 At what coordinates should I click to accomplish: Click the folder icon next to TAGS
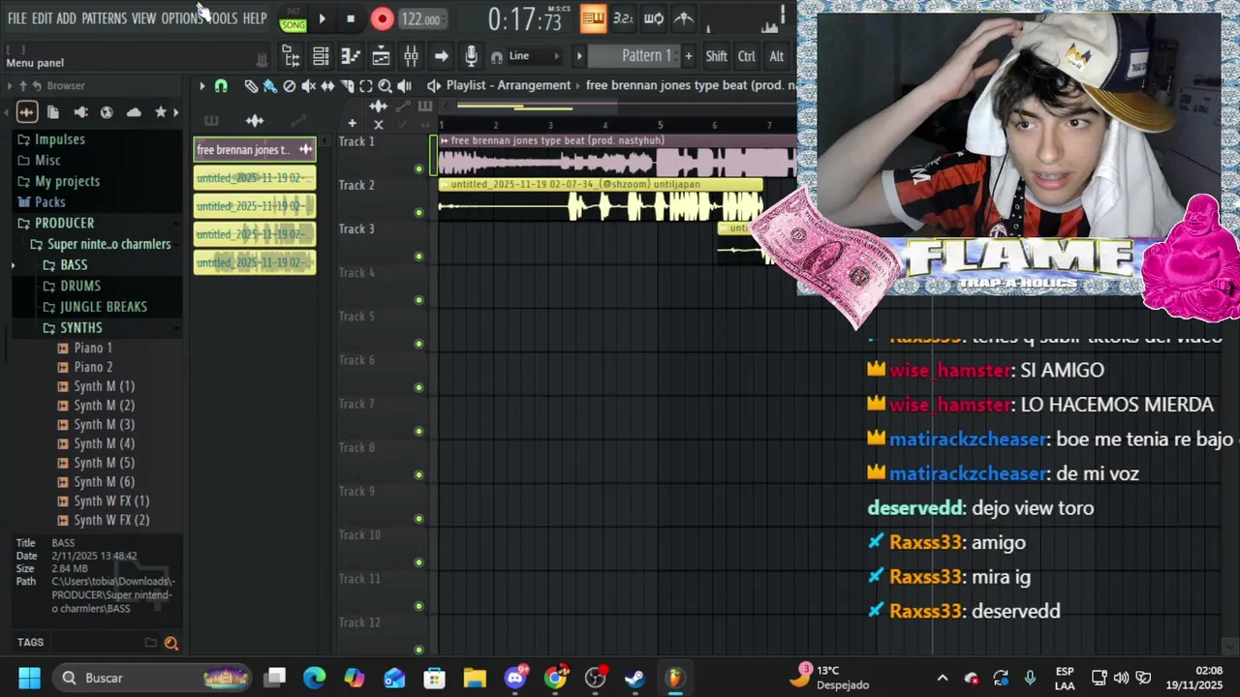coord(150,643)
